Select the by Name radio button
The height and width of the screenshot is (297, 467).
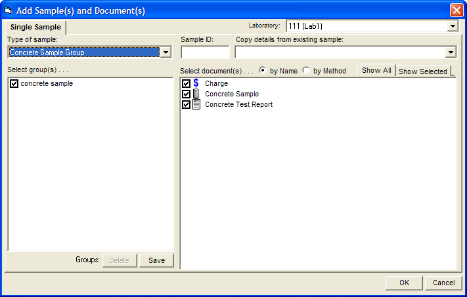click(x=263, y=71)
